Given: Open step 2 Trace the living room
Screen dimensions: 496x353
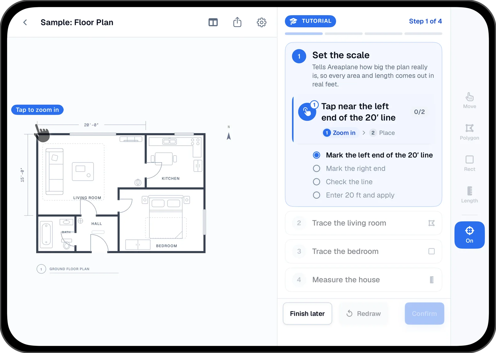Looking at the screenshot, I should (x=363, y=223).
